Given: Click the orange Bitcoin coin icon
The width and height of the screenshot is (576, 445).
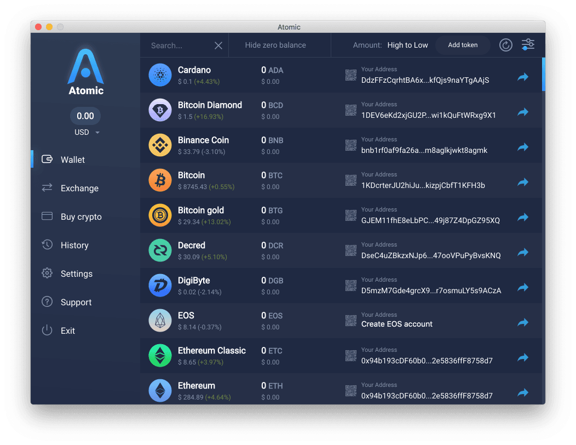Looking at the screenshot, I should click(x=160, y=180).
